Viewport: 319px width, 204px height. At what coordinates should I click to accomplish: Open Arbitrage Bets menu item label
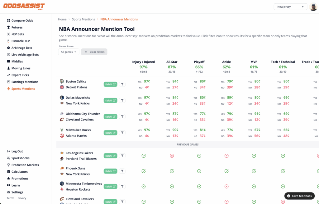point(22,48)
